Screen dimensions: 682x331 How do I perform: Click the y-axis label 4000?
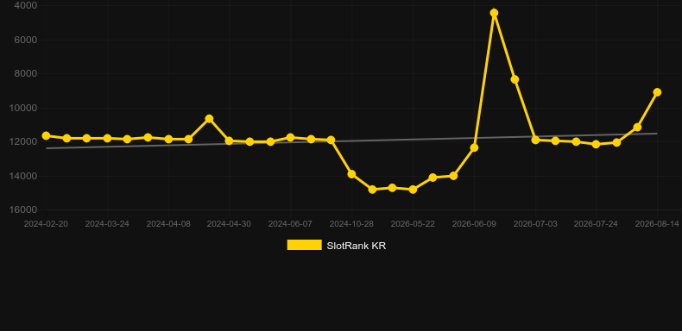click(x=26, y=5)
